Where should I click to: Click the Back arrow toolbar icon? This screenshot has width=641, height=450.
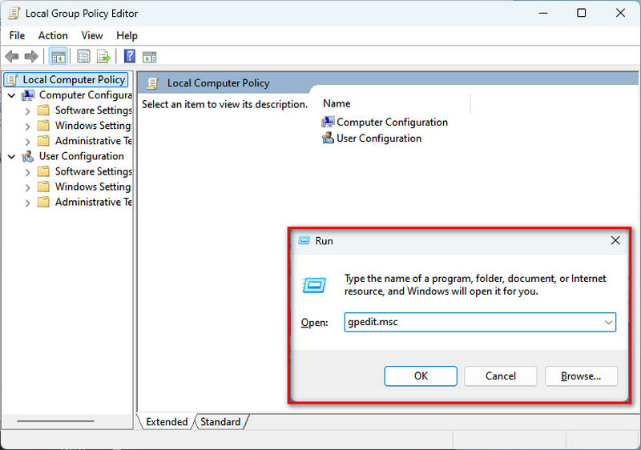tap(12, 56)
